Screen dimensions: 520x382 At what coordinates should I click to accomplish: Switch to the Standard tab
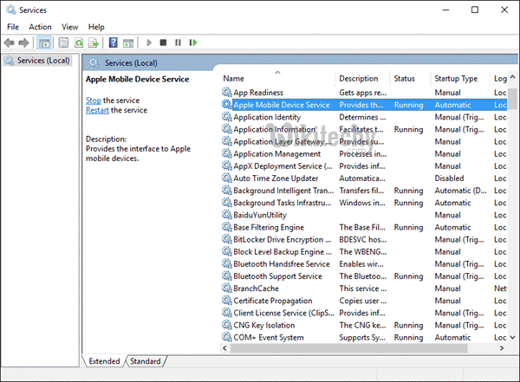coord(146,360)
